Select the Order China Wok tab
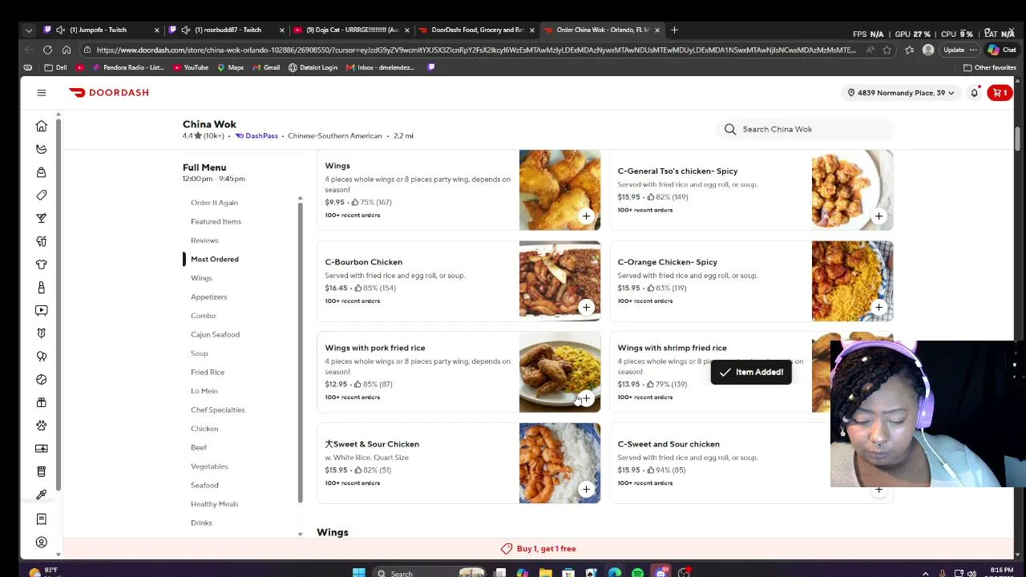The image size is (1026, 577). (601, 30)
